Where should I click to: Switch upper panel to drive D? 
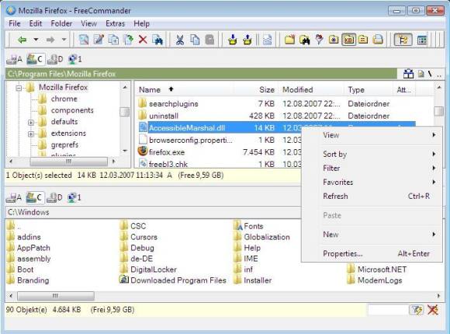[x=55, y=59]
